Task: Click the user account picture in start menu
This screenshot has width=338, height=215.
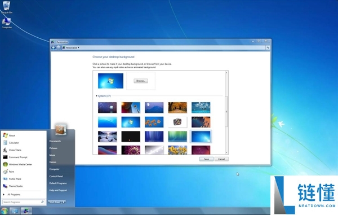Action: click(x=61, y=129)
